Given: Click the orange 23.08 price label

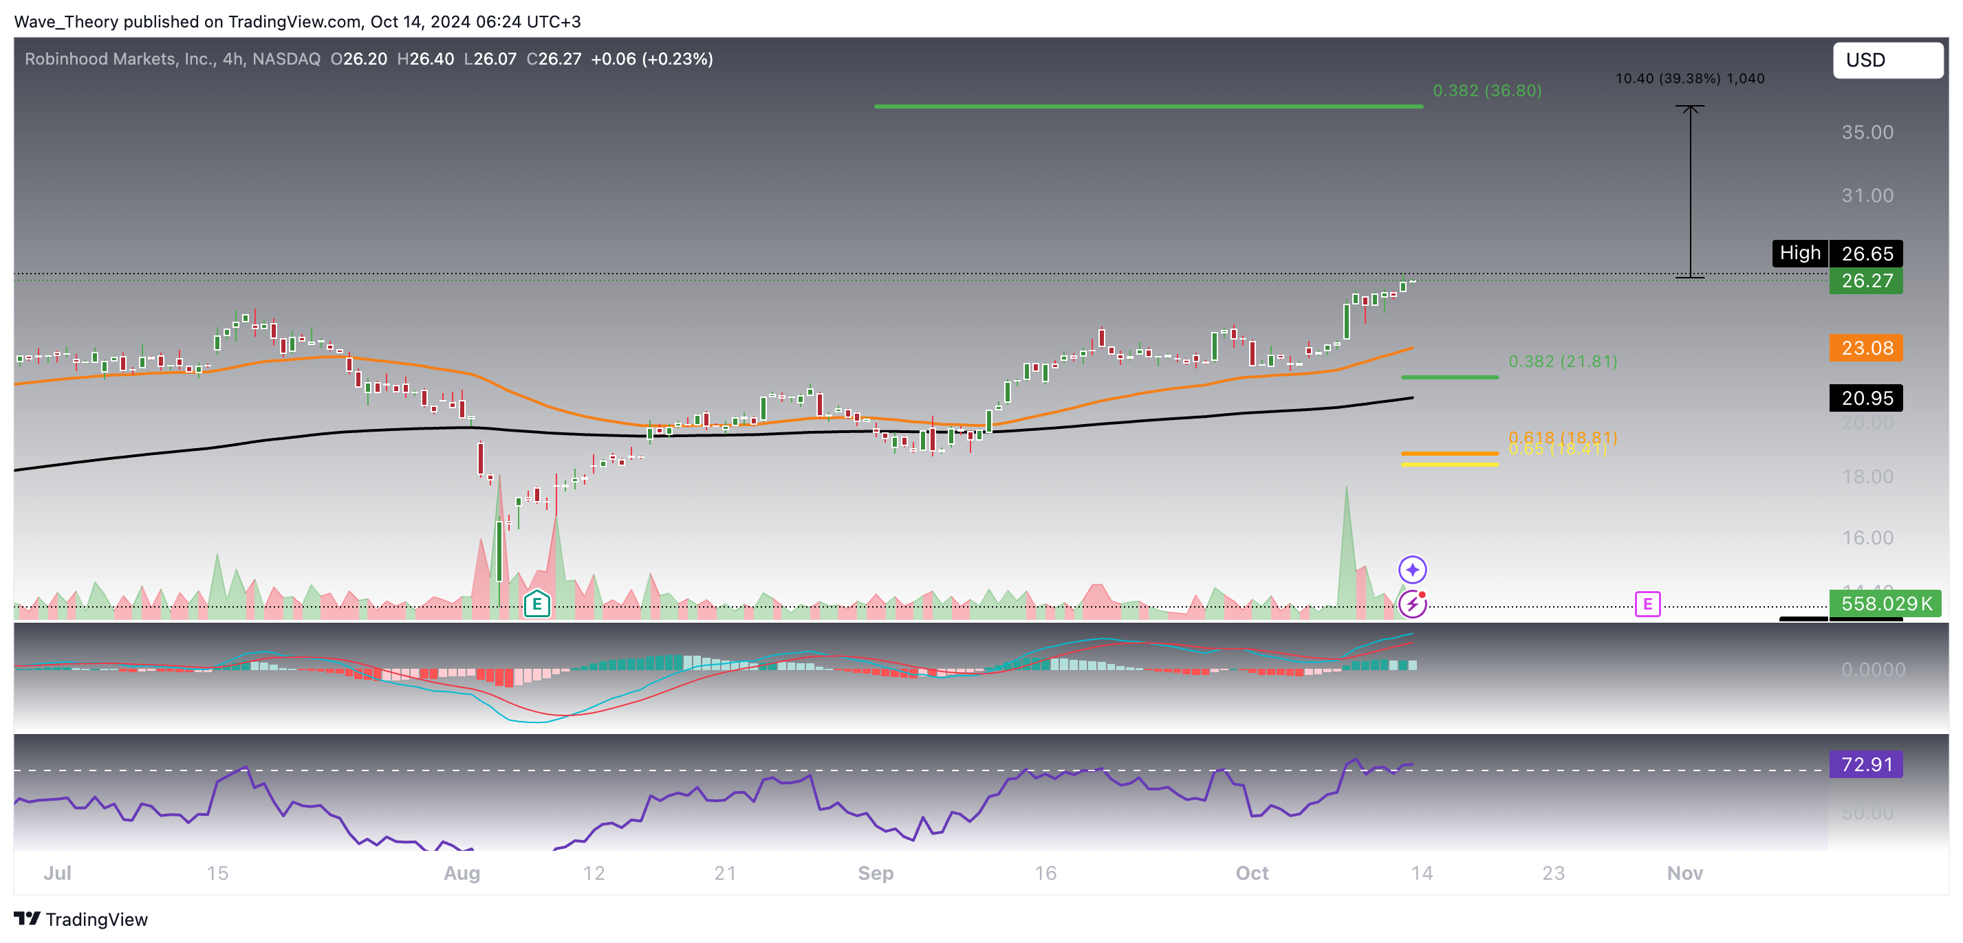Looking at the screenshot, I should 1867,348.
